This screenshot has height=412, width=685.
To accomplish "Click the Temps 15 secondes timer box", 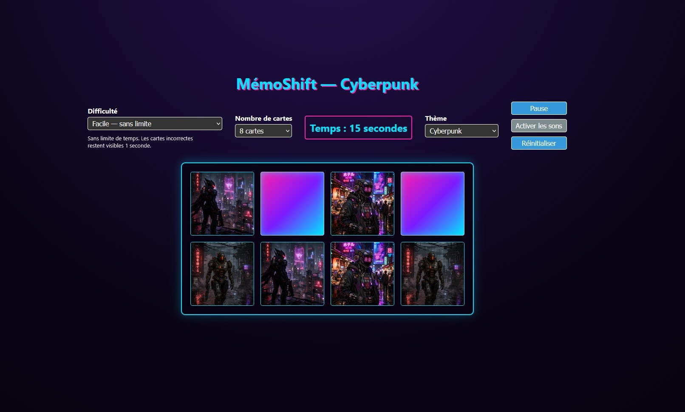I will [358, 128].
